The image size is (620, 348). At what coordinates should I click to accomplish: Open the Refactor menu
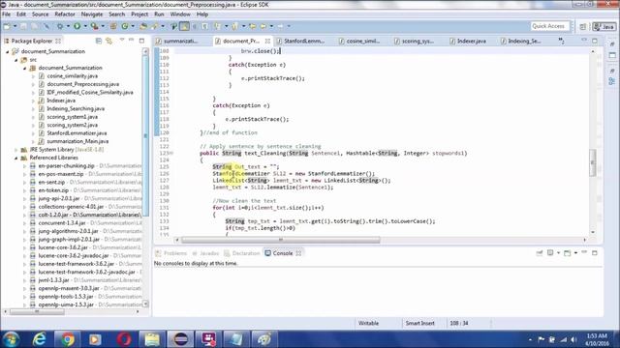tap(65, 14)
